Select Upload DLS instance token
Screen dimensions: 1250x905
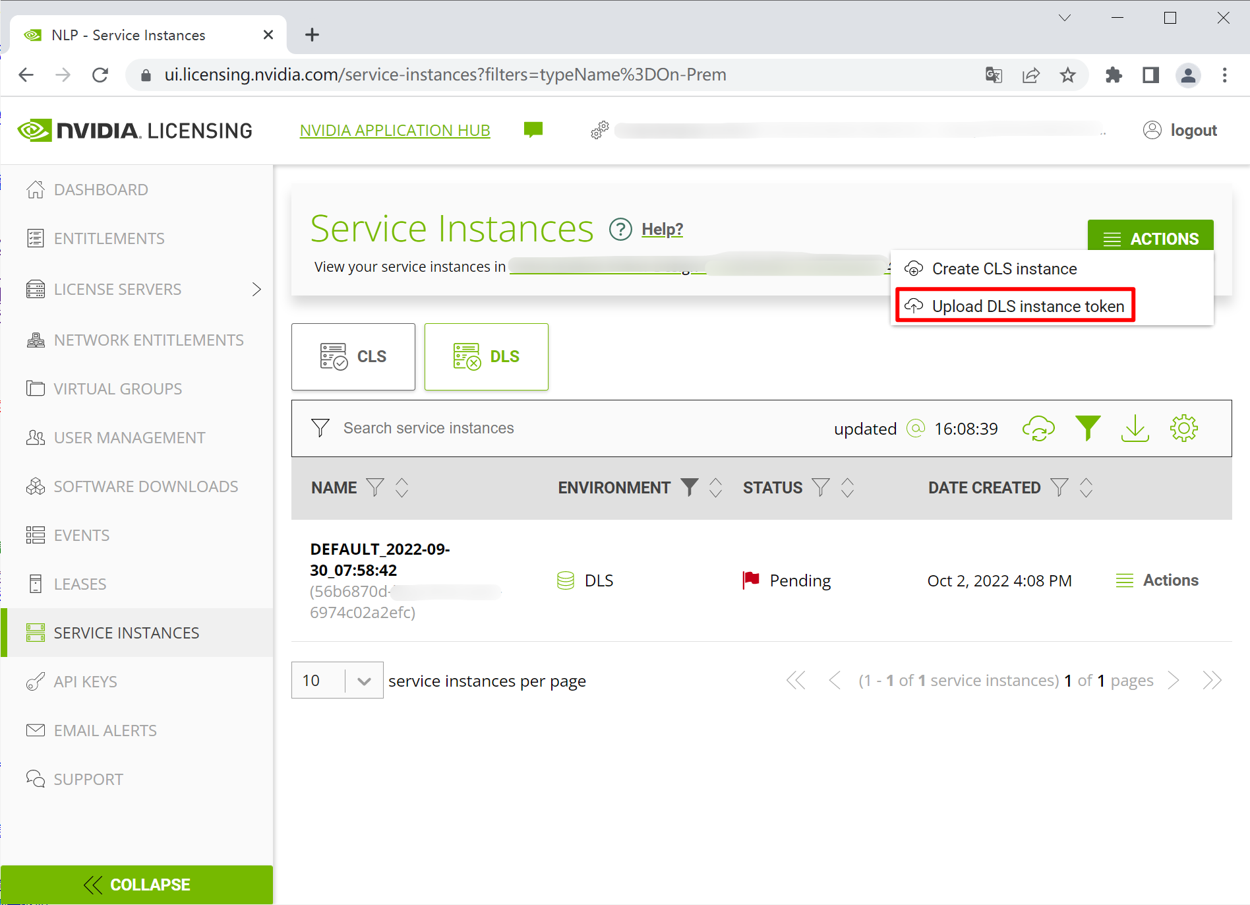coord(1027,306)
